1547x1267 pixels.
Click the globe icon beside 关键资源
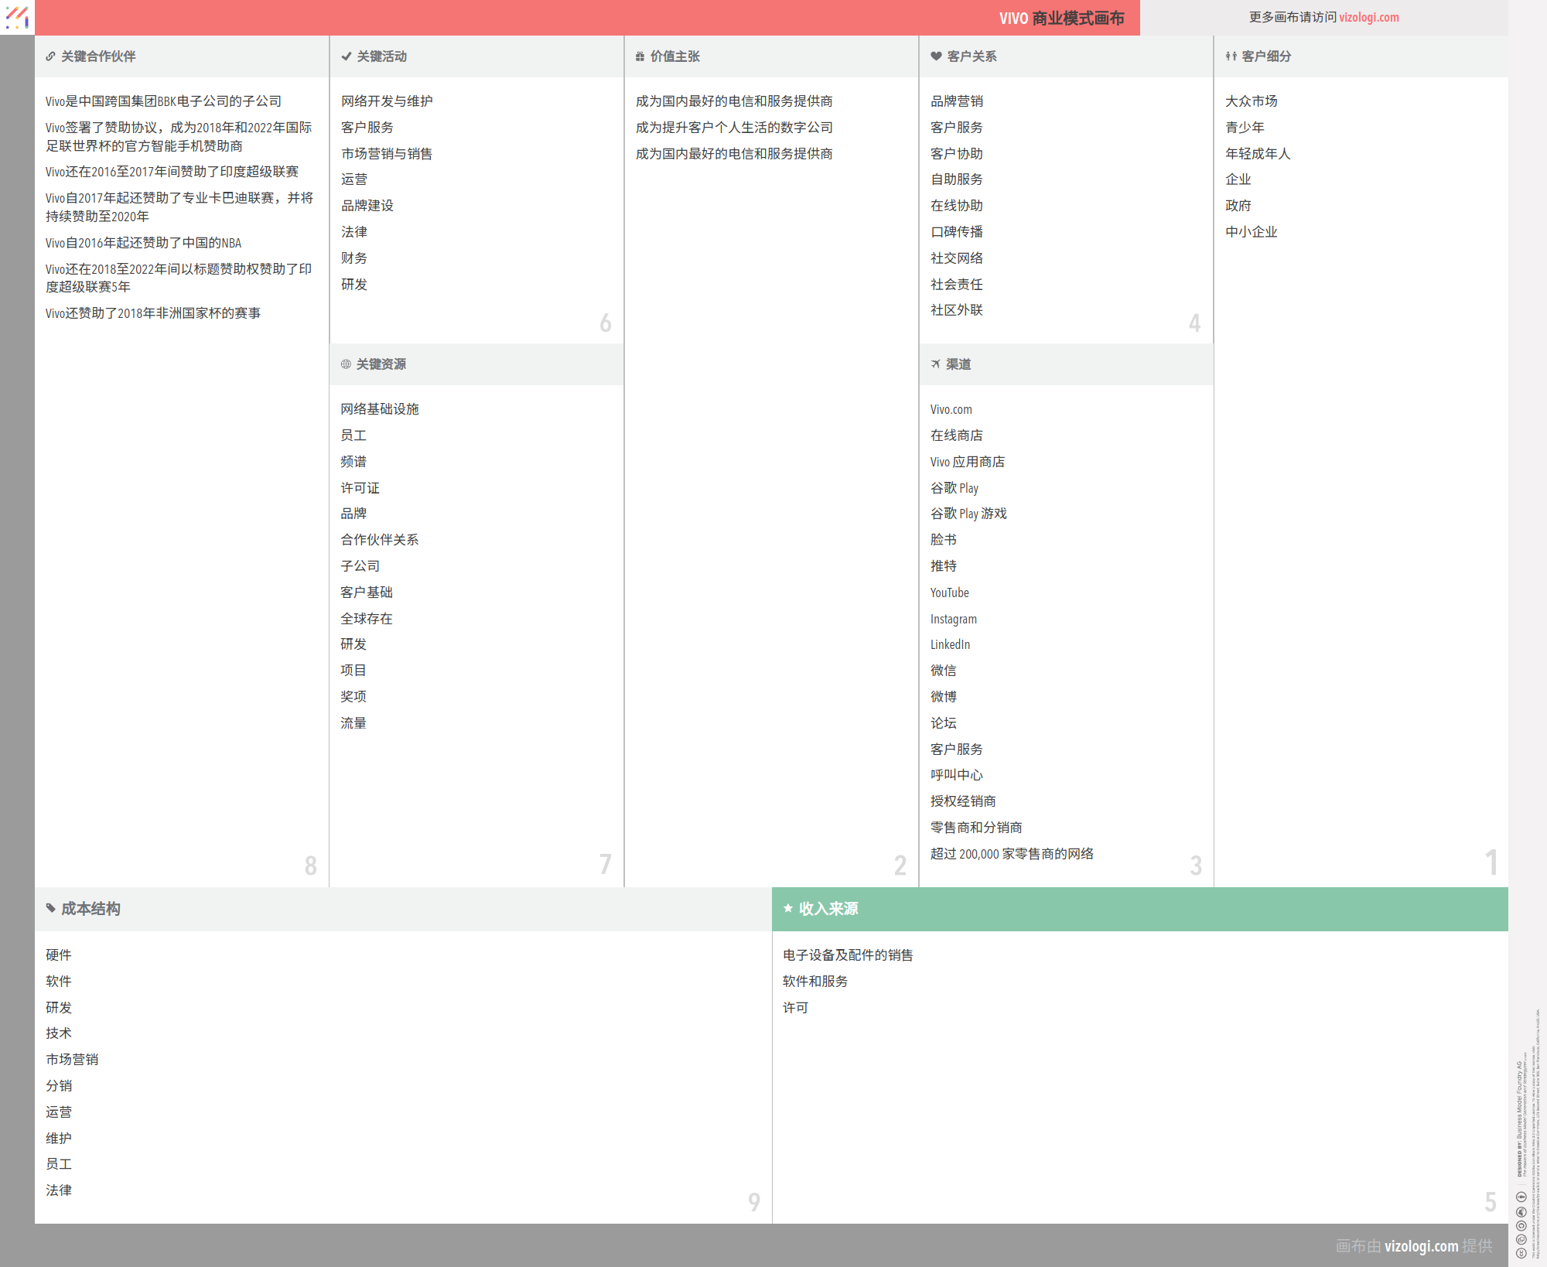346,364
